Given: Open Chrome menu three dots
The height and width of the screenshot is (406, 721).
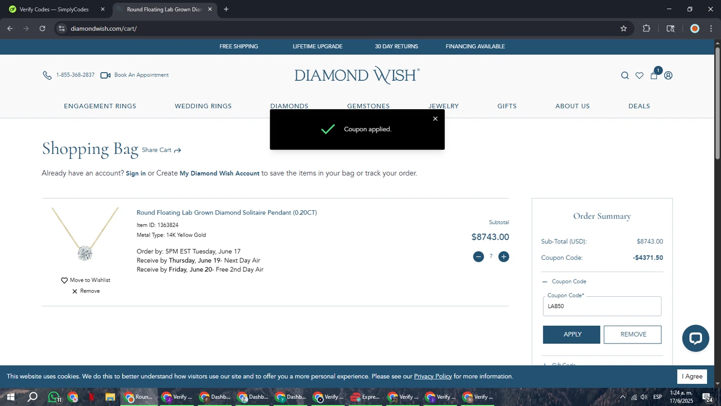Looking at the screenshot, I should click(711, 28).
